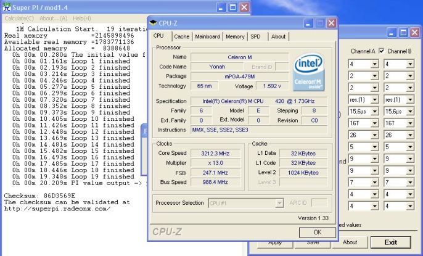The image size is (423, 256).
Task: Open the Processor Selection CPU #1 dropdown
Action: [x=279, y=203]
